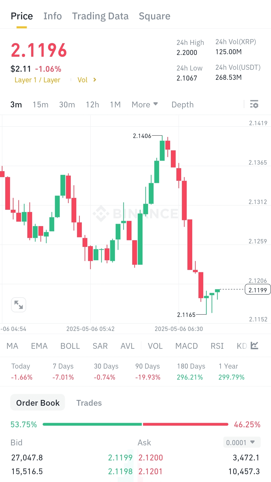The height and width of the screenshot is (482, 271).
Task: Show the Depth chart
Action: click(x=182, y=104)
